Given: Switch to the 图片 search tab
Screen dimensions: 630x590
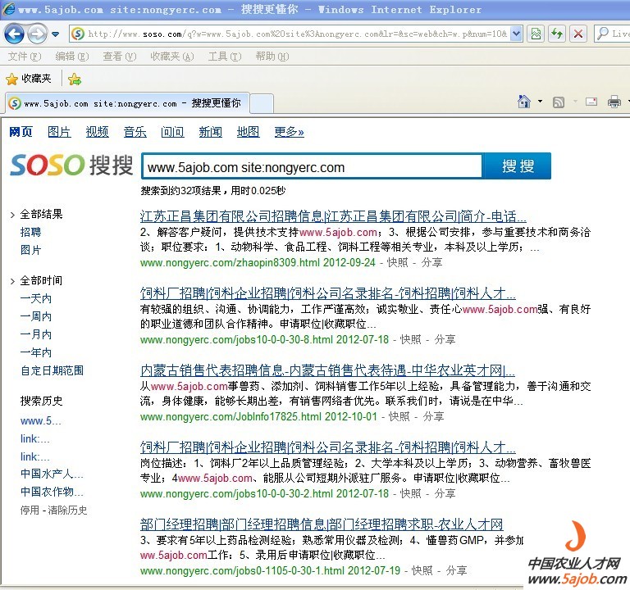Looking at the screenshot, I should 59,132.
